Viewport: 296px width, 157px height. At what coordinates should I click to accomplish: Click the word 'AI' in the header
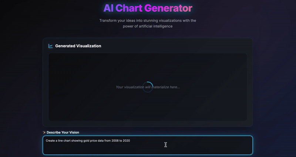click(x=109, y=8)
